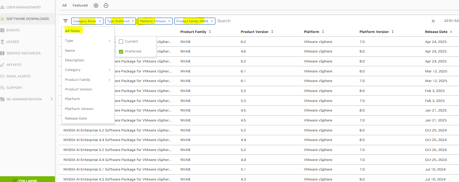Click the 22:01:52 time display
The height and width of the screenshot is (182, 459).
click(451, 21)
